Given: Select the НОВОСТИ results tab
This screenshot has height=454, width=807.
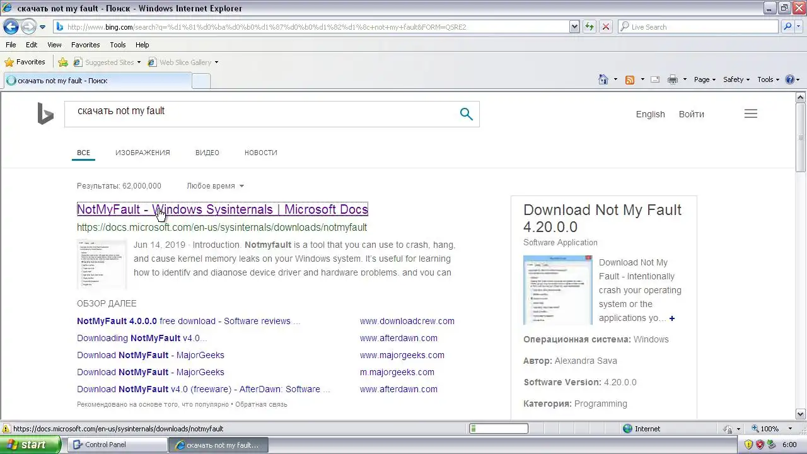Looking at the screenshot, I should (260, 153).
